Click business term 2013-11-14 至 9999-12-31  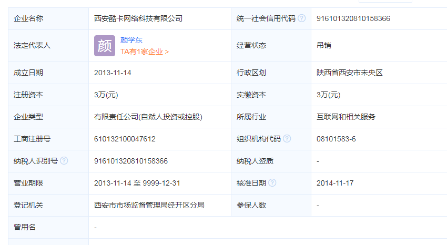137,183
